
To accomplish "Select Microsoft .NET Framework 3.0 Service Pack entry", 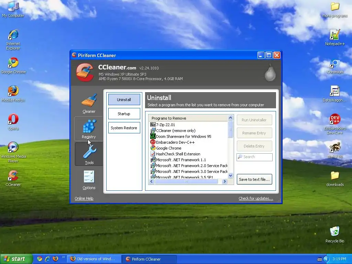I will [x=189, y=171].
